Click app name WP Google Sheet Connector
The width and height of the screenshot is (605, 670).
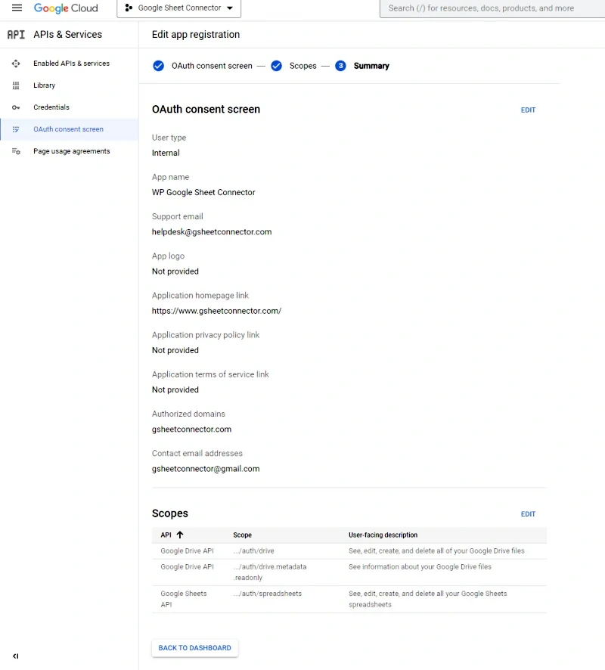203,192
